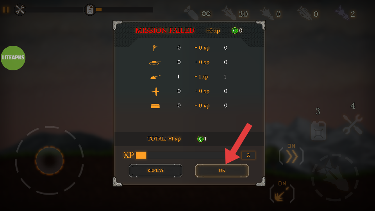Click the LITEAPKS green badge

click(x=13, y=58)
